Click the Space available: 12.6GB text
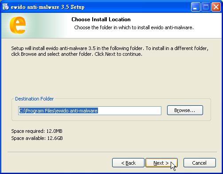 point(37,138)
